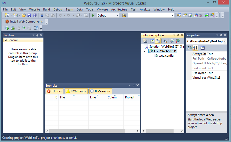This screenshot has height=142, width=231.
Task: Click the Start Page green arrow icon
Action: (x=207, y=15)
